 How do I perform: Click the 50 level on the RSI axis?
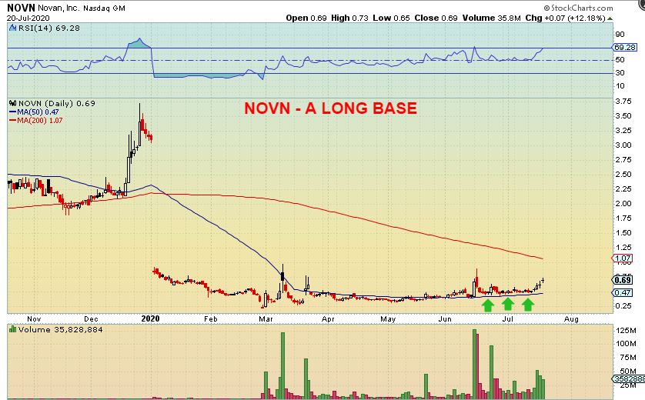(620, 60)
